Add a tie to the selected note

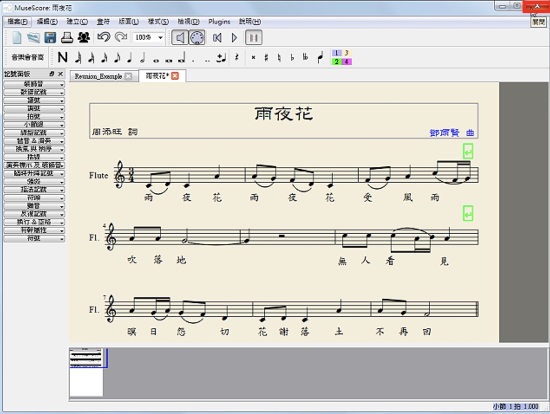point(221,58)
